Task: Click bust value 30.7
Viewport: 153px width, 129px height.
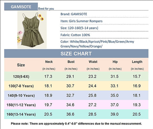Action: click(x=70, y=86)
